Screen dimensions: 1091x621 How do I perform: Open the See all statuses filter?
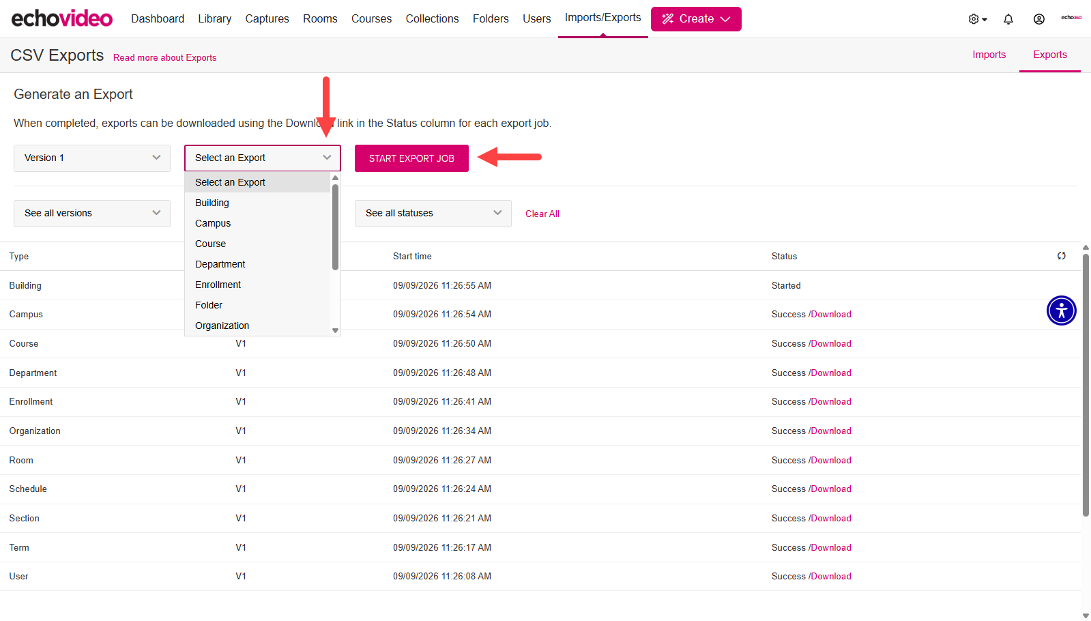(433, 214)
